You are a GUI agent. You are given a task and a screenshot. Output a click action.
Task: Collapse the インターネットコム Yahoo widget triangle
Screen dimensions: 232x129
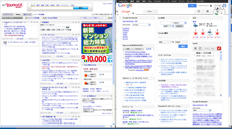pos(41,35)
